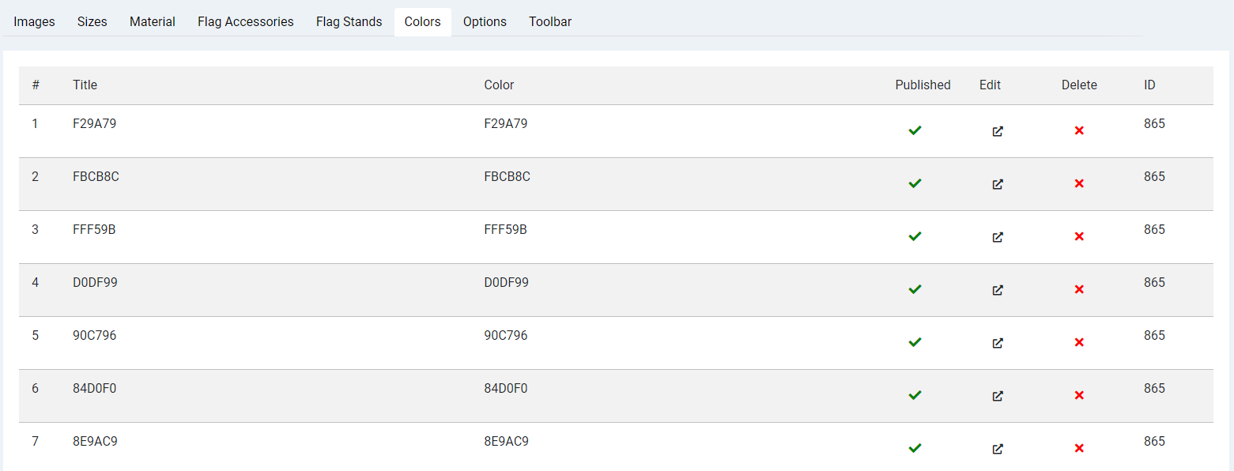The width and height of the screenshot is (1234, 471).
Task: Delete color D0DF99 with red X
Action: point(1079,289)
